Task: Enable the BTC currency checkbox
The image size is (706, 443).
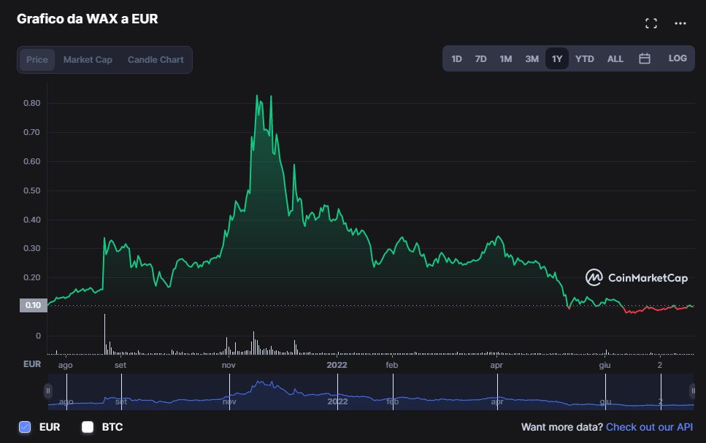Action: pyautogui.click(x=88, y=427)
